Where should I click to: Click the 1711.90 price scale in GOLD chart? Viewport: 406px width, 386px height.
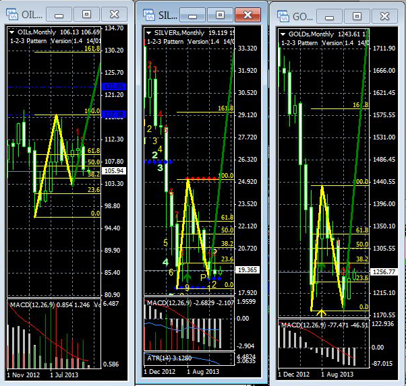click(384, 48)
